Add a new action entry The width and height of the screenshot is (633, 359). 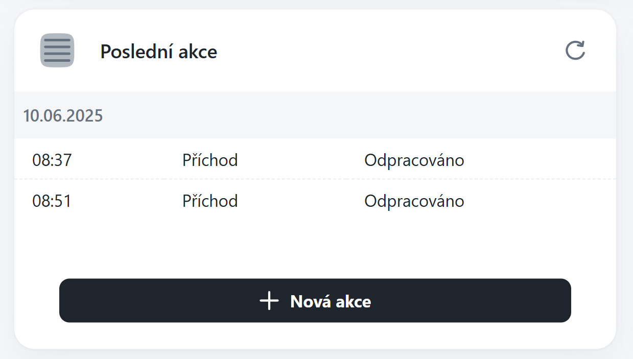point(315,301)
